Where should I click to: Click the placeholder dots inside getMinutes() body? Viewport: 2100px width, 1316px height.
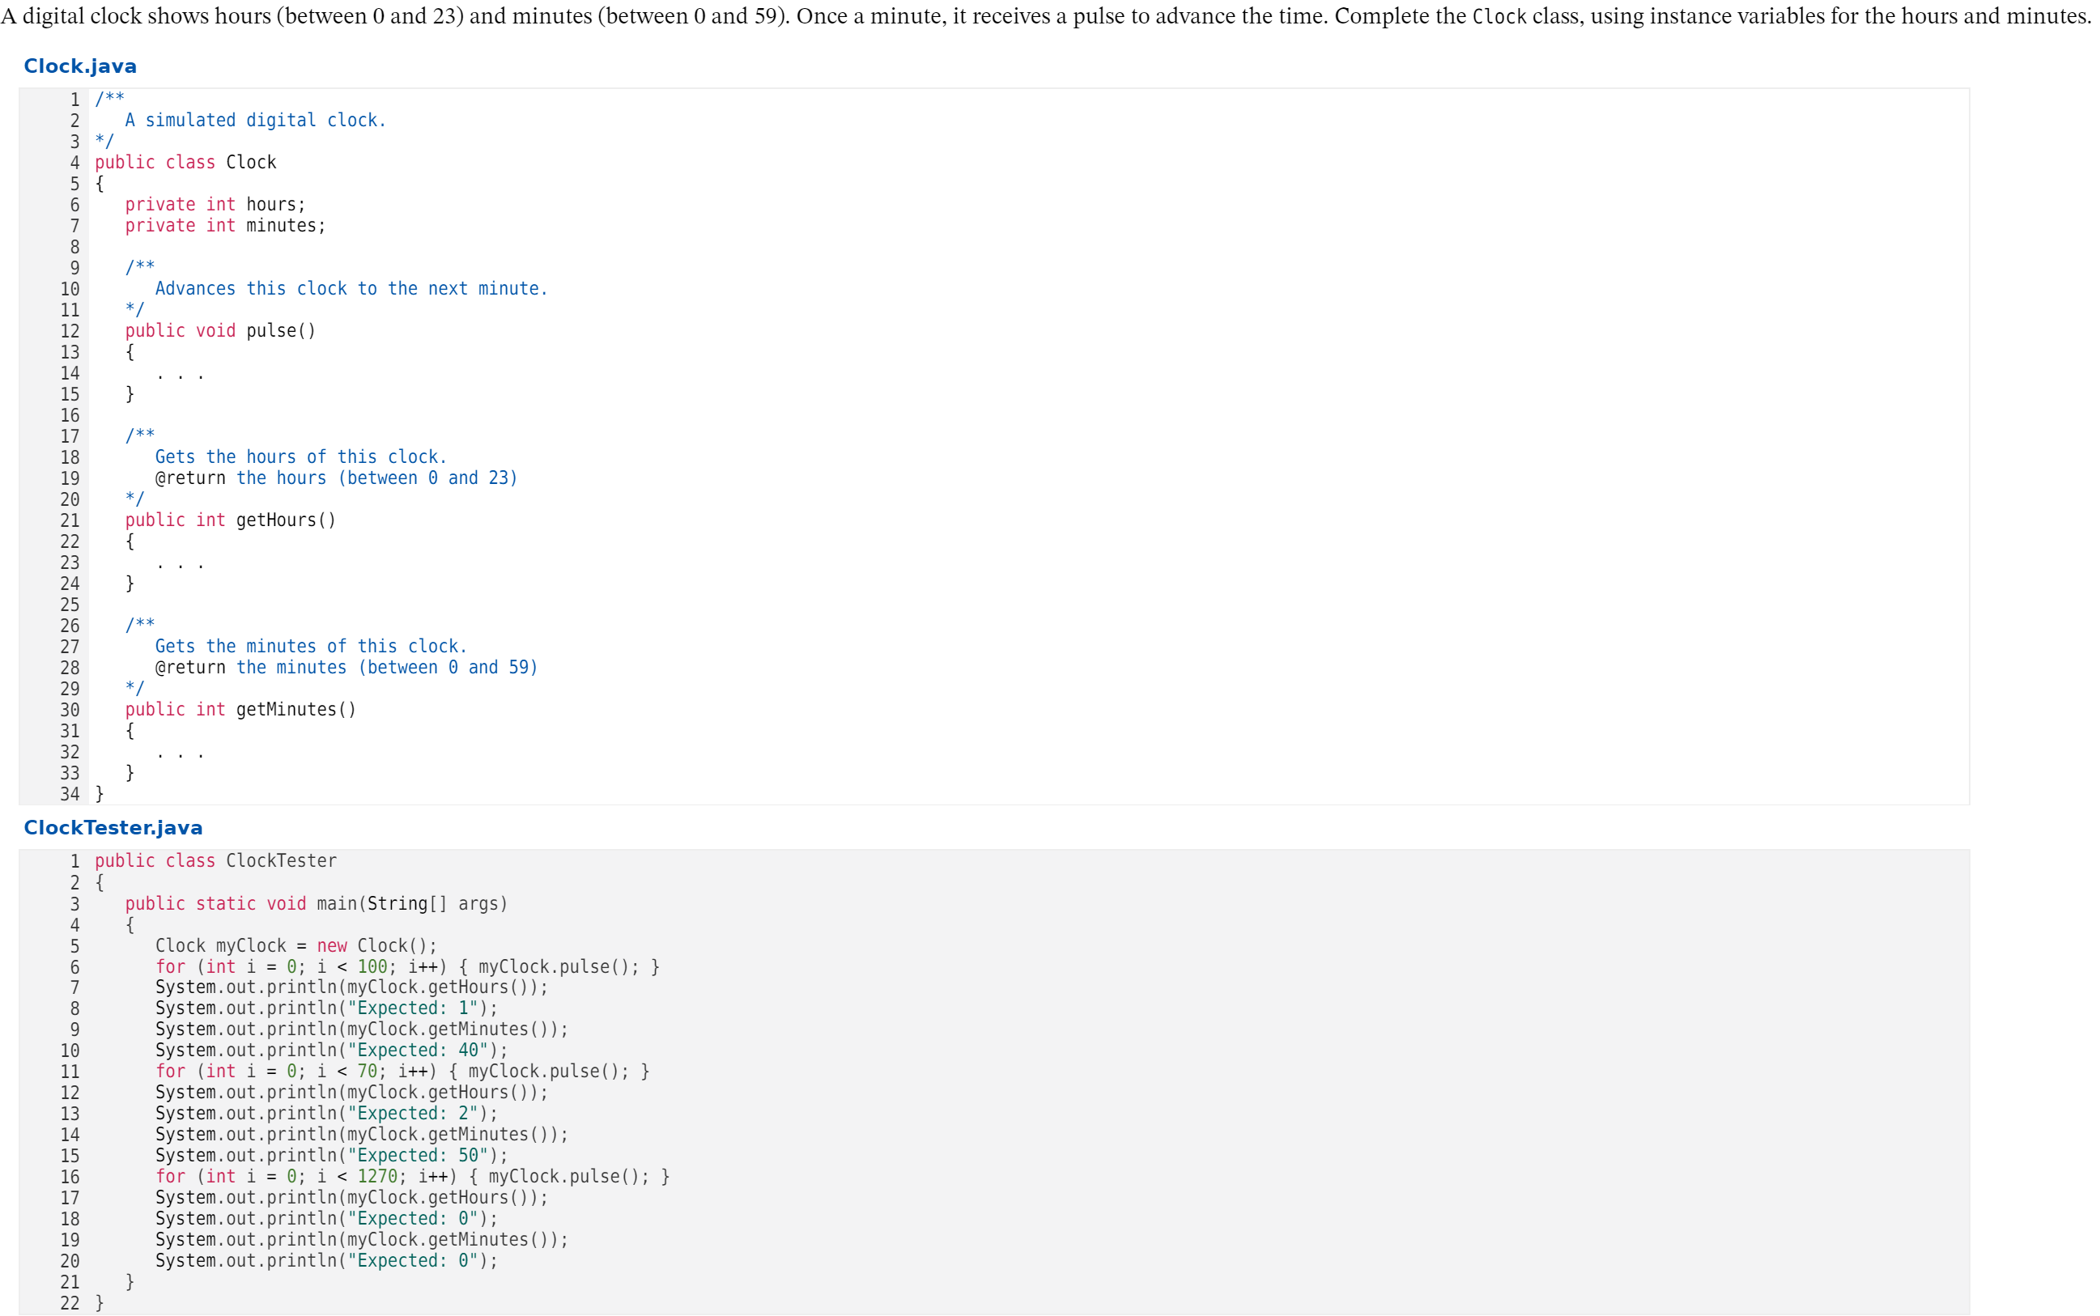(x=181, y=755)
